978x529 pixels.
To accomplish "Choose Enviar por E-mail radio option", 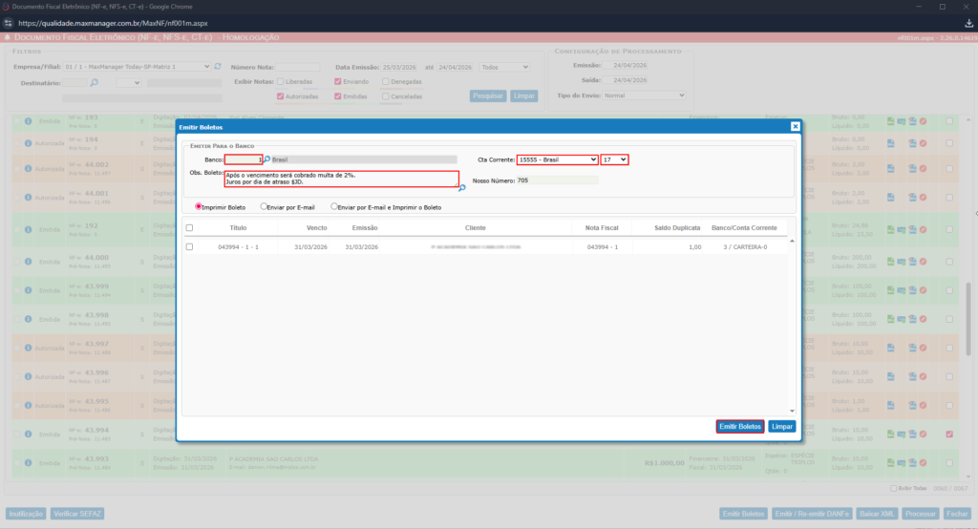I will (x=265, y=206).
